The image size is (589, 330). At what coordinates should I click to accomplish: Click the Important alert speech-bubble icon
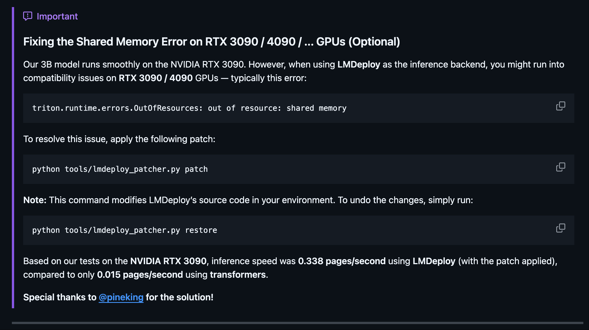point(28,16)
